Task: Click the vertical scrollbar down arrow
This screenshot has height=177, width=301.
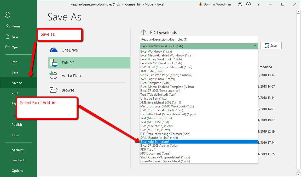Action: click(298, 174)
